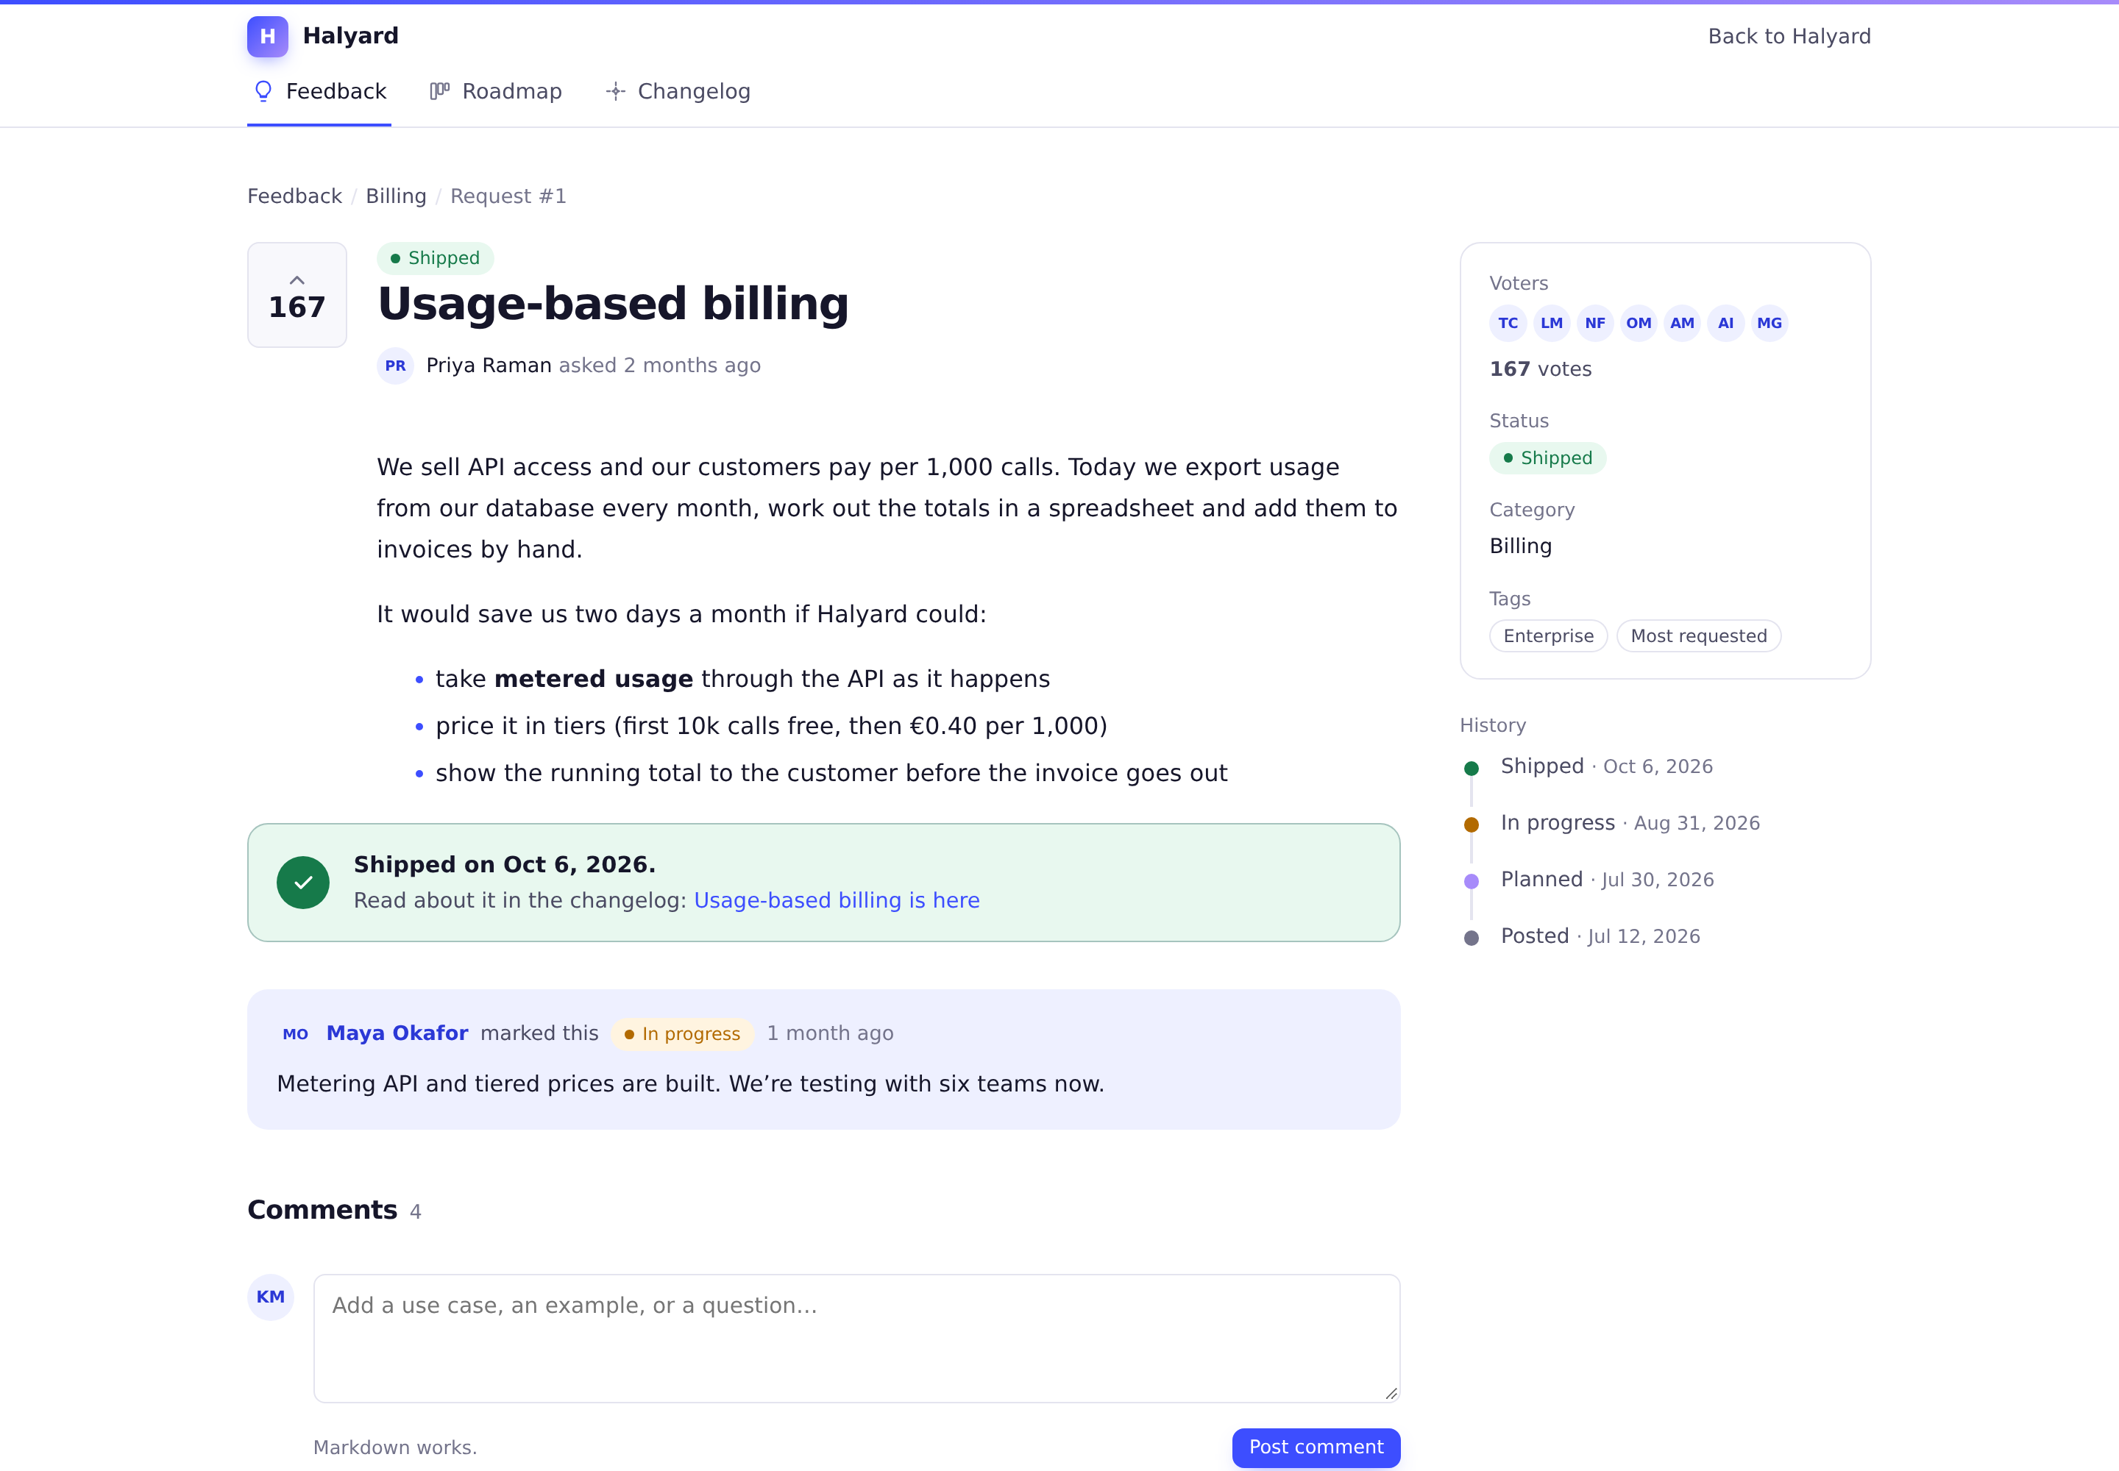Screen dimensions: 2119x1471
Task: Click the KM avatar beside comment box
Action: coord(270,1297)
